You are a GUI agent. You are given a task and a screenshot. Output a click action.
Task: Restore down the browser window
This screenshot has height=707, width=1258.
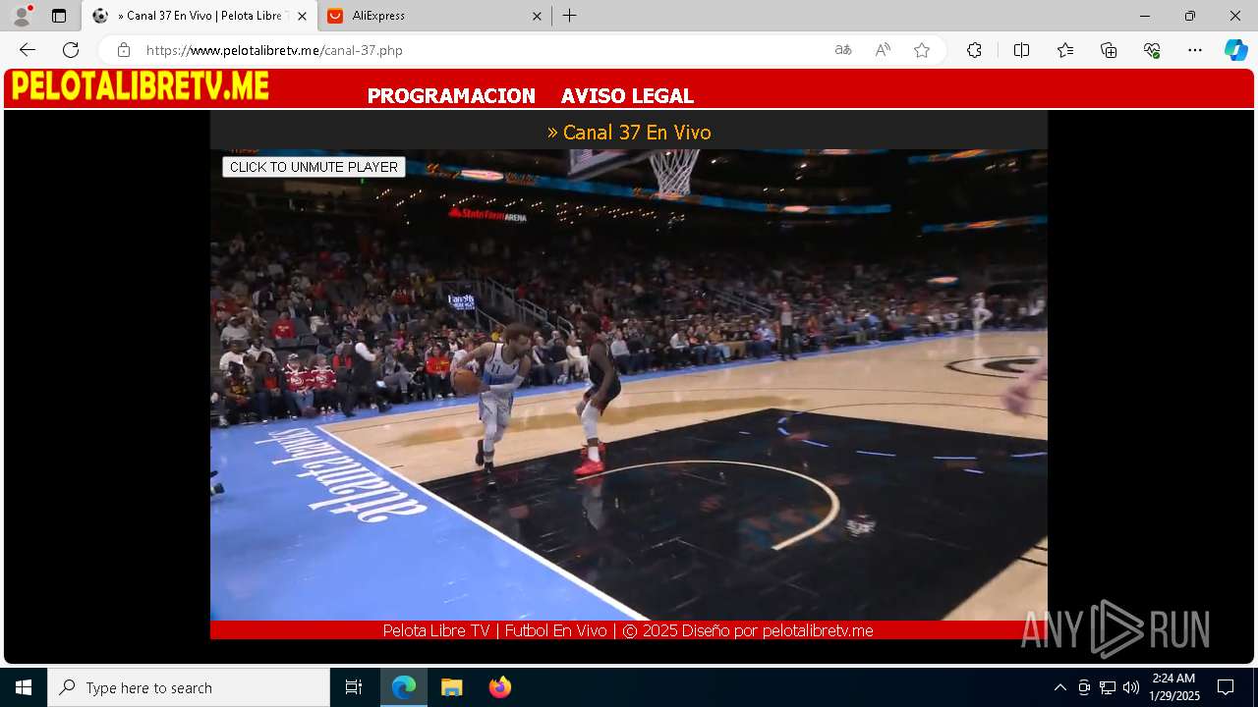point(1190,16)
